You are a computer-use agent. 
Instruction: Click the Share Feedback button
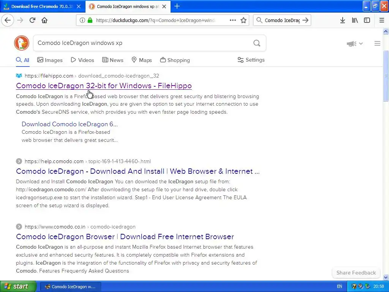click(356, 273)
